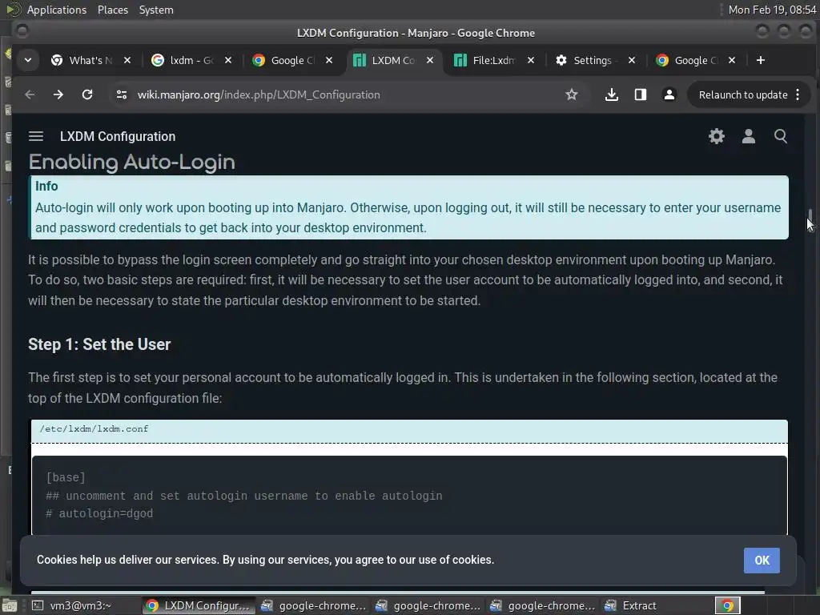
Task: Click the "Step 1: Set the User" heading
Action: coord(99,344)
